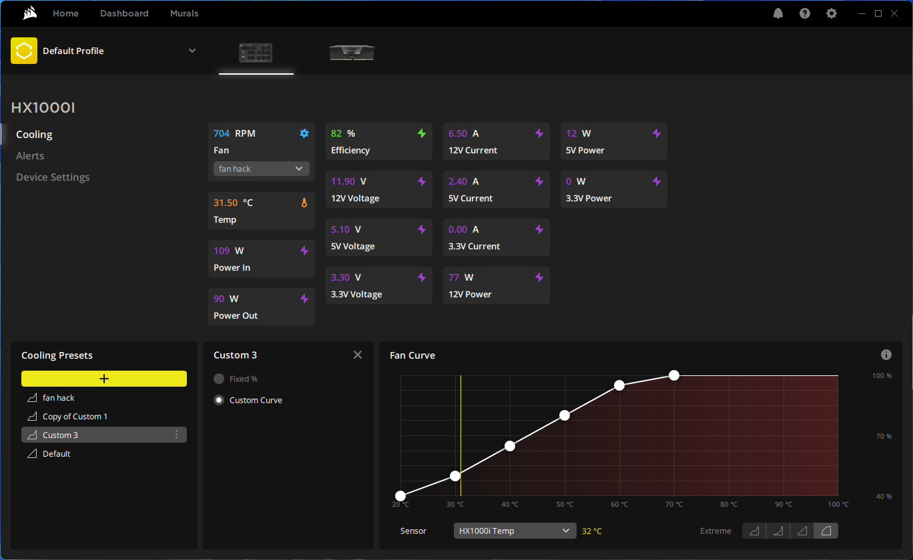This screenshot has width=913, height=560.
Task: Click the 6.50 A current value
Action: click(464, 133)
